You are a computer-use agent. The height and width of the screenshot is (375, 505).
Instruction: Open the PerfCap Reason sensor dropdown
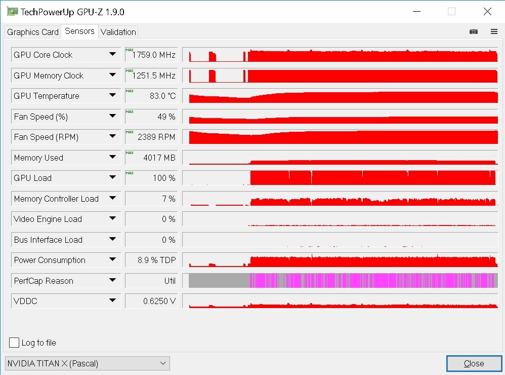tap(112, 280)
